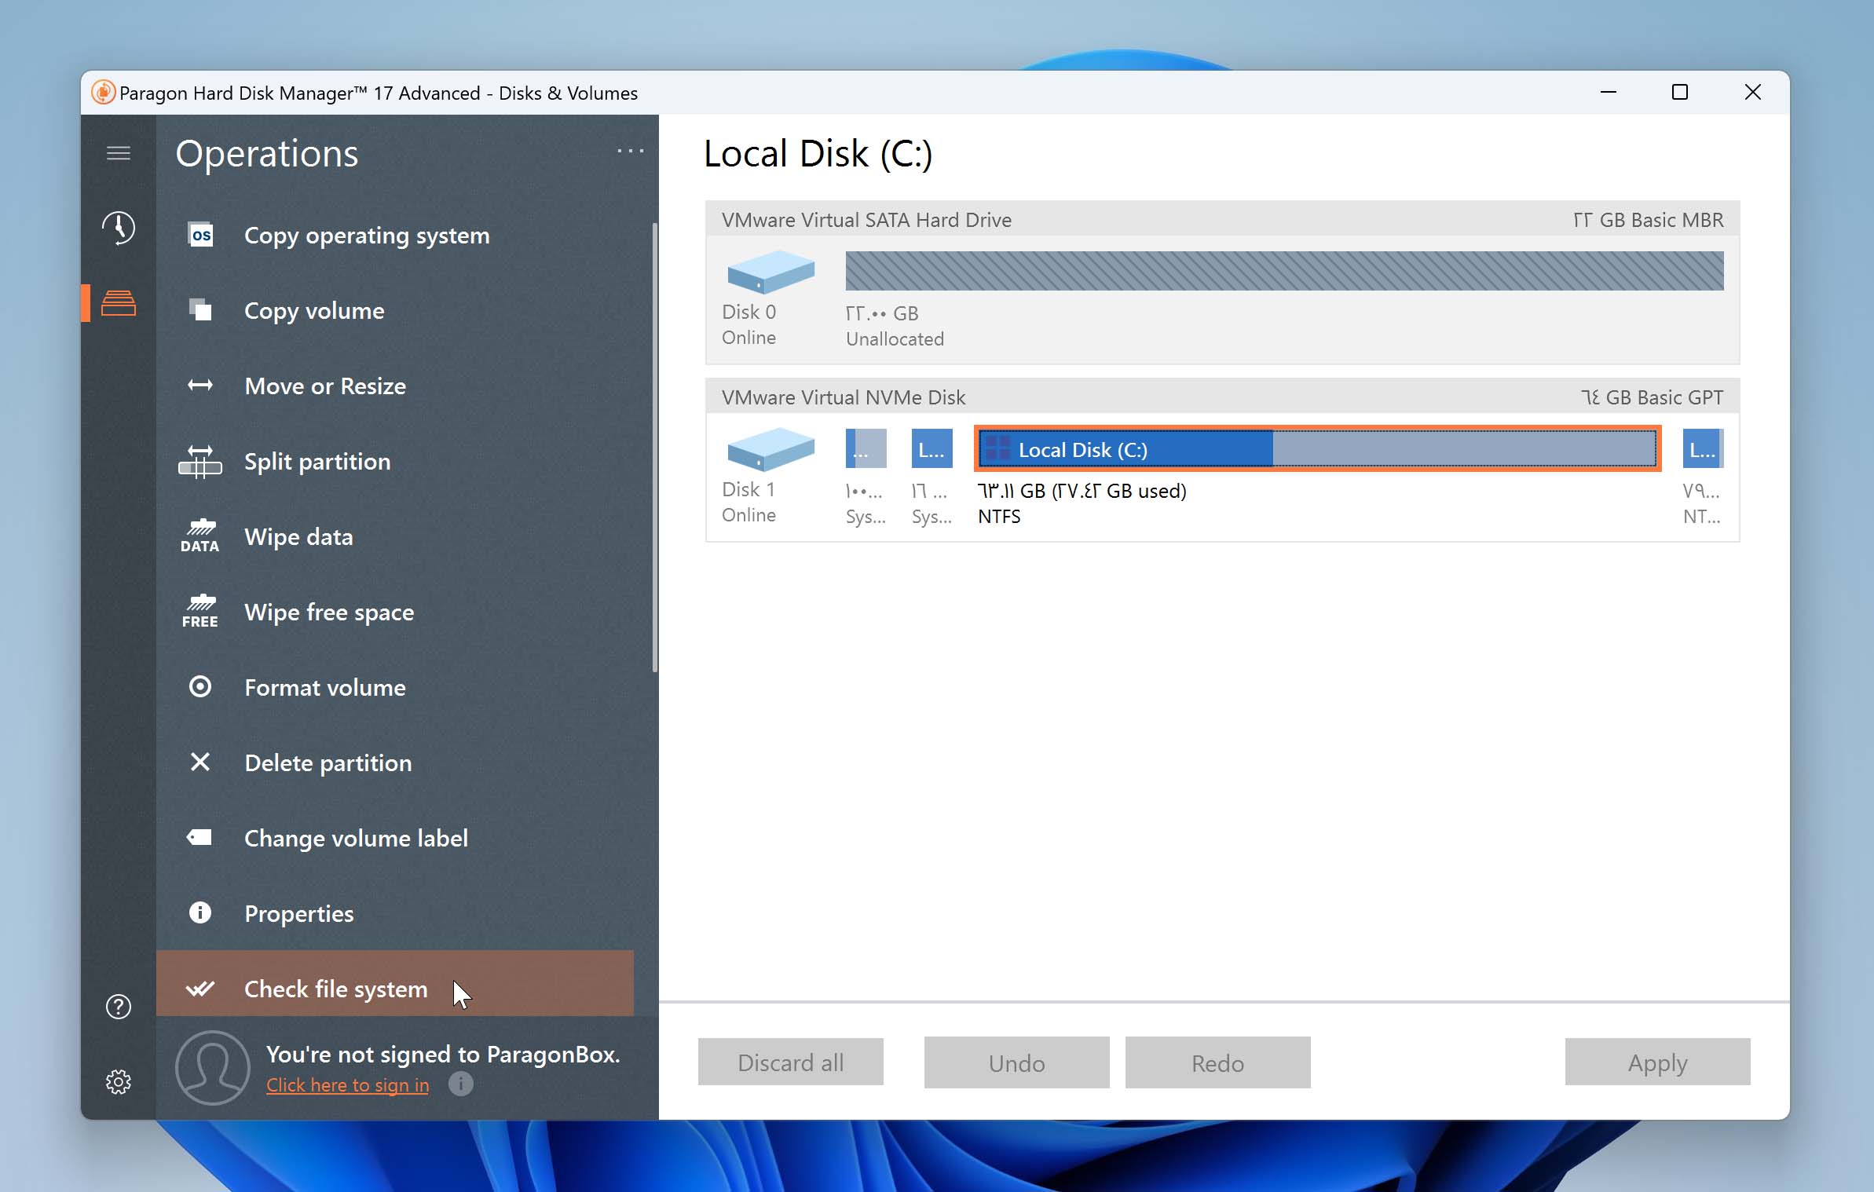Image resolution: width=1874 pixels, height=1192 pixels.
Task: Click the Split partition icon
Action: tap(200, 461)
